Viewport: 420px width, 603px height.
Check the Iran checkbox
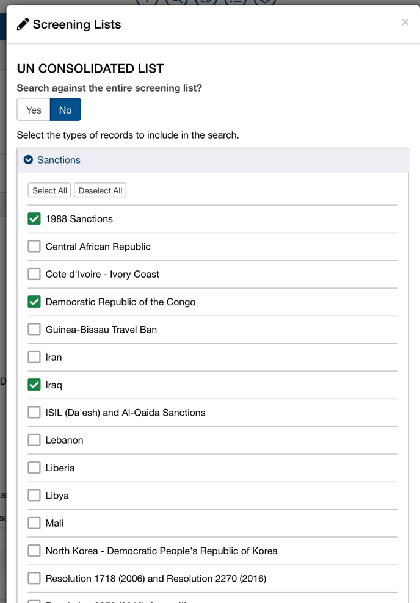34,357
